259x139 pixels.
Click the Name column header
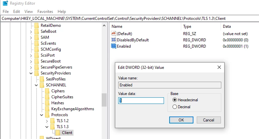(x=145, y=26)
